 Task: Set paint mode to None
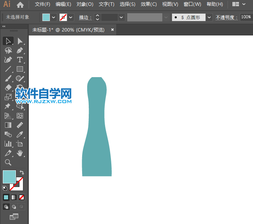coord(21,197)
